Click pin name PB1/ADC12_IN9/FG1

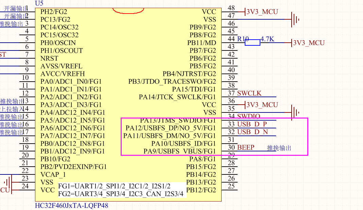point(73,151)
